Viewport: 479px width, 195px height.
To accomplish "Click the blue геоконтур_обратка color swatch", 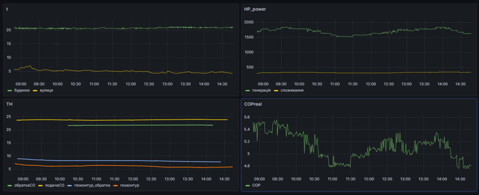I will [70, 185].
